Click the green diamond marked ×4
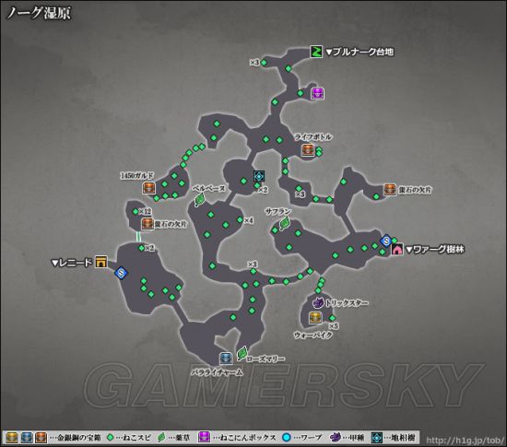This screenshot has width=507, height=447. pos(240,219)
